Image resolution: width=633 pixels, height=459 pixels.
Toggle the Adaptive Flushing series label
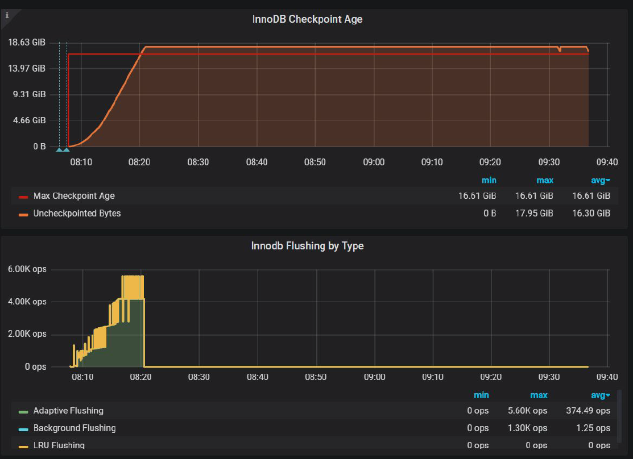(x=68, y=411)
